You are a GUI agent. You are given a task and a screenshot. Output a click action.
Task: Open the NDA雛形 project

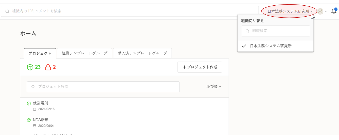coord(41,120)
